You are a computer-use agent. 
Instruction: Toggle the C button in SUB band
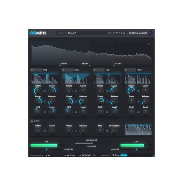tap(45, 91)
